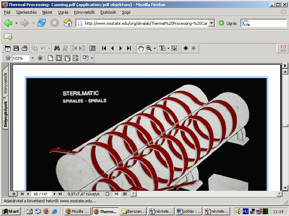Screen dimensions: 289x216
Task: Open the back button history dropdown
Action: (x=16, y=23)
